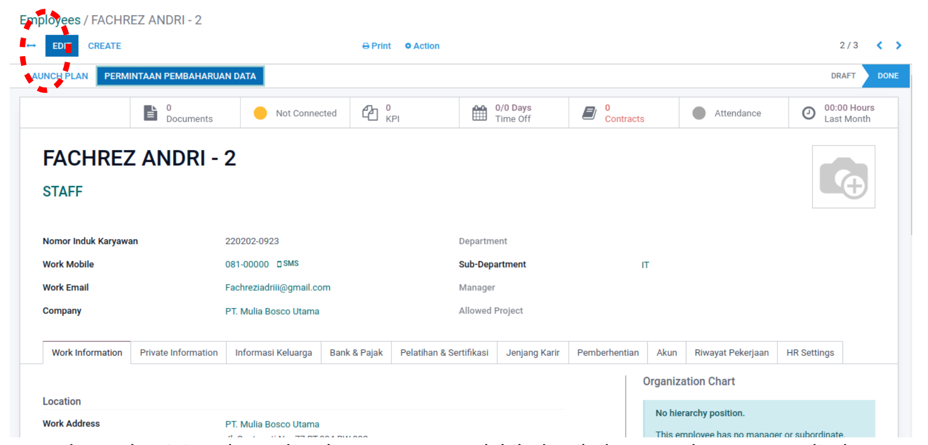Open the Documents stat button icon
Screen dimensions: 928x445
point(150,113)
